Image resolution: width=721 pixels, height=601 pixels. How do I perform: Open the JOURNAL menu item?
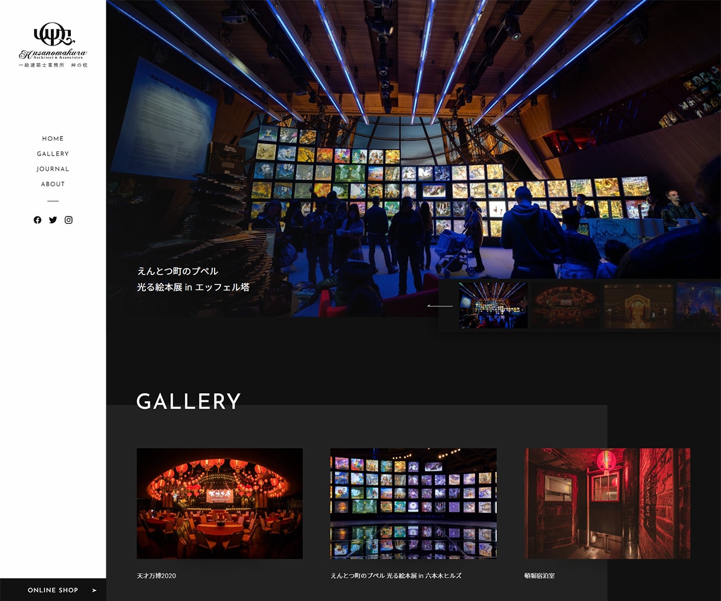click(x=53, y=169)
